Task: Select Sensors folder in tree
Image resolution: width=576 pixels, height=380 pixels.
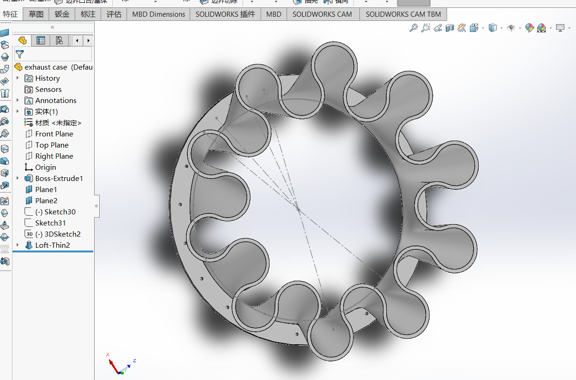Action: click(43, 89)
